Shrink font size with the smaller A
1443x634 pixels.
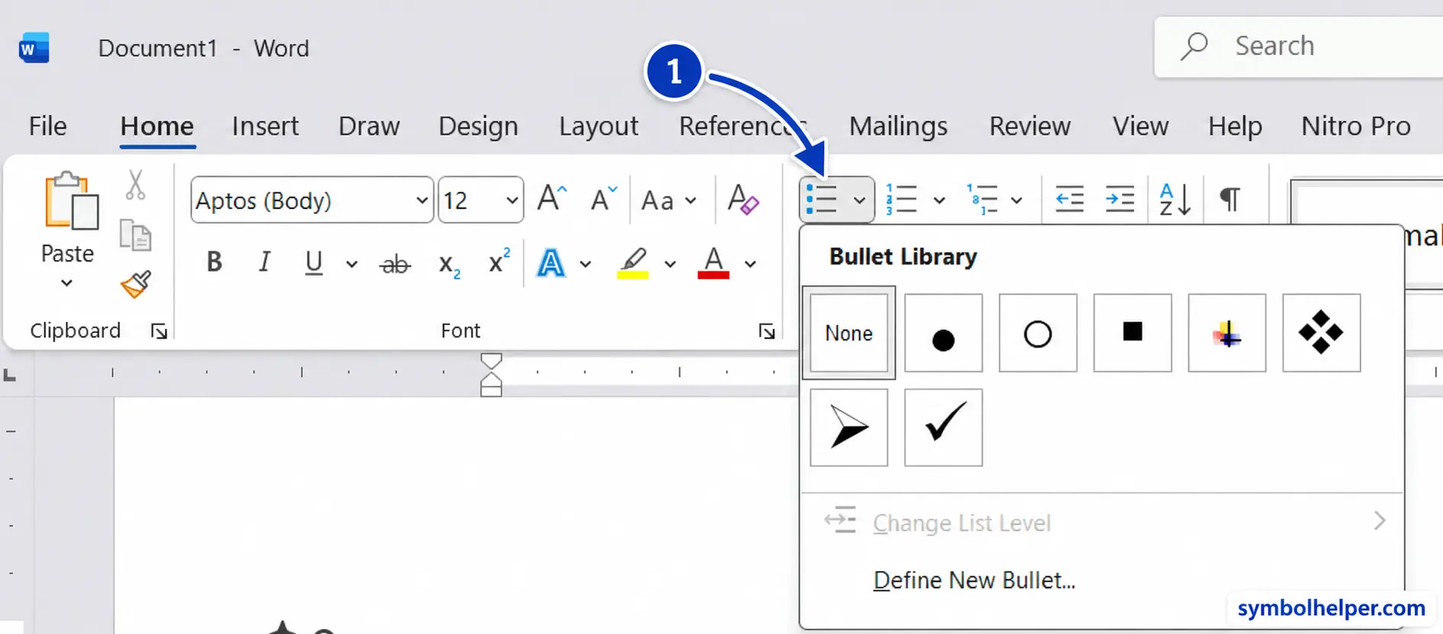pyautogui.click(x=603, y=198)
